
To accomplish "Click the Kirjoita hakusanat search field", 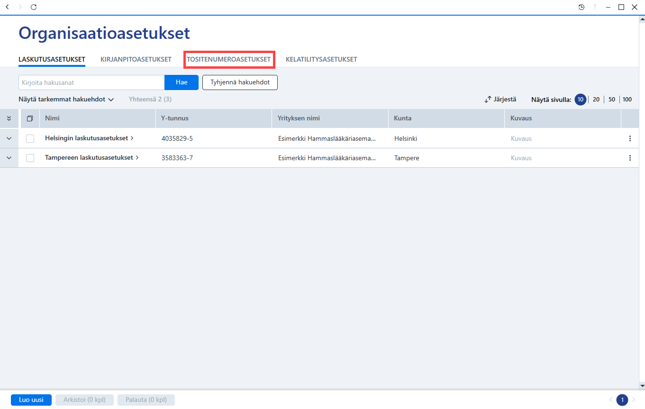I will pos(91,82).
